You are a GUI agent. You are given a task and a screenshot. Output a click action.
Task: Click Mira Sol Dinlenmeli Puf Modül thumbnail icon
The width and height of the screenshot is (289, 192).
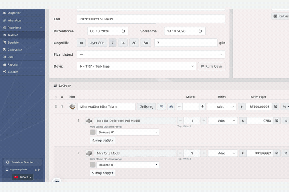tap(89, 121)
